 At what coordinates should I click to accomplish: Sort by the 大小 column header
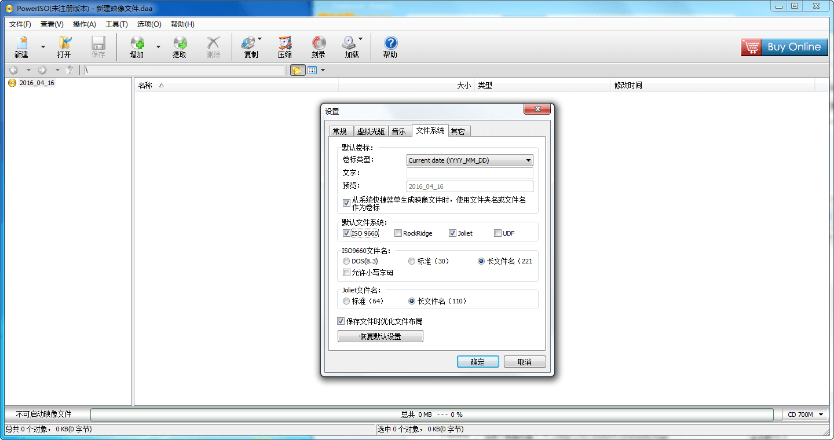[407, 85]
